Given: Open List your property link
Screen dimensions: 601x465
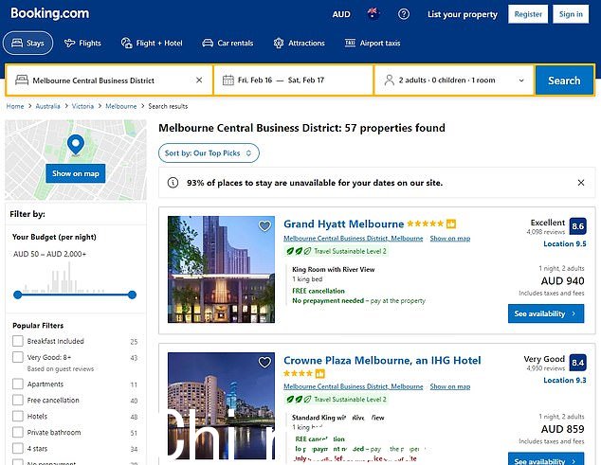Looking at the screenshot, I should 463,14.
